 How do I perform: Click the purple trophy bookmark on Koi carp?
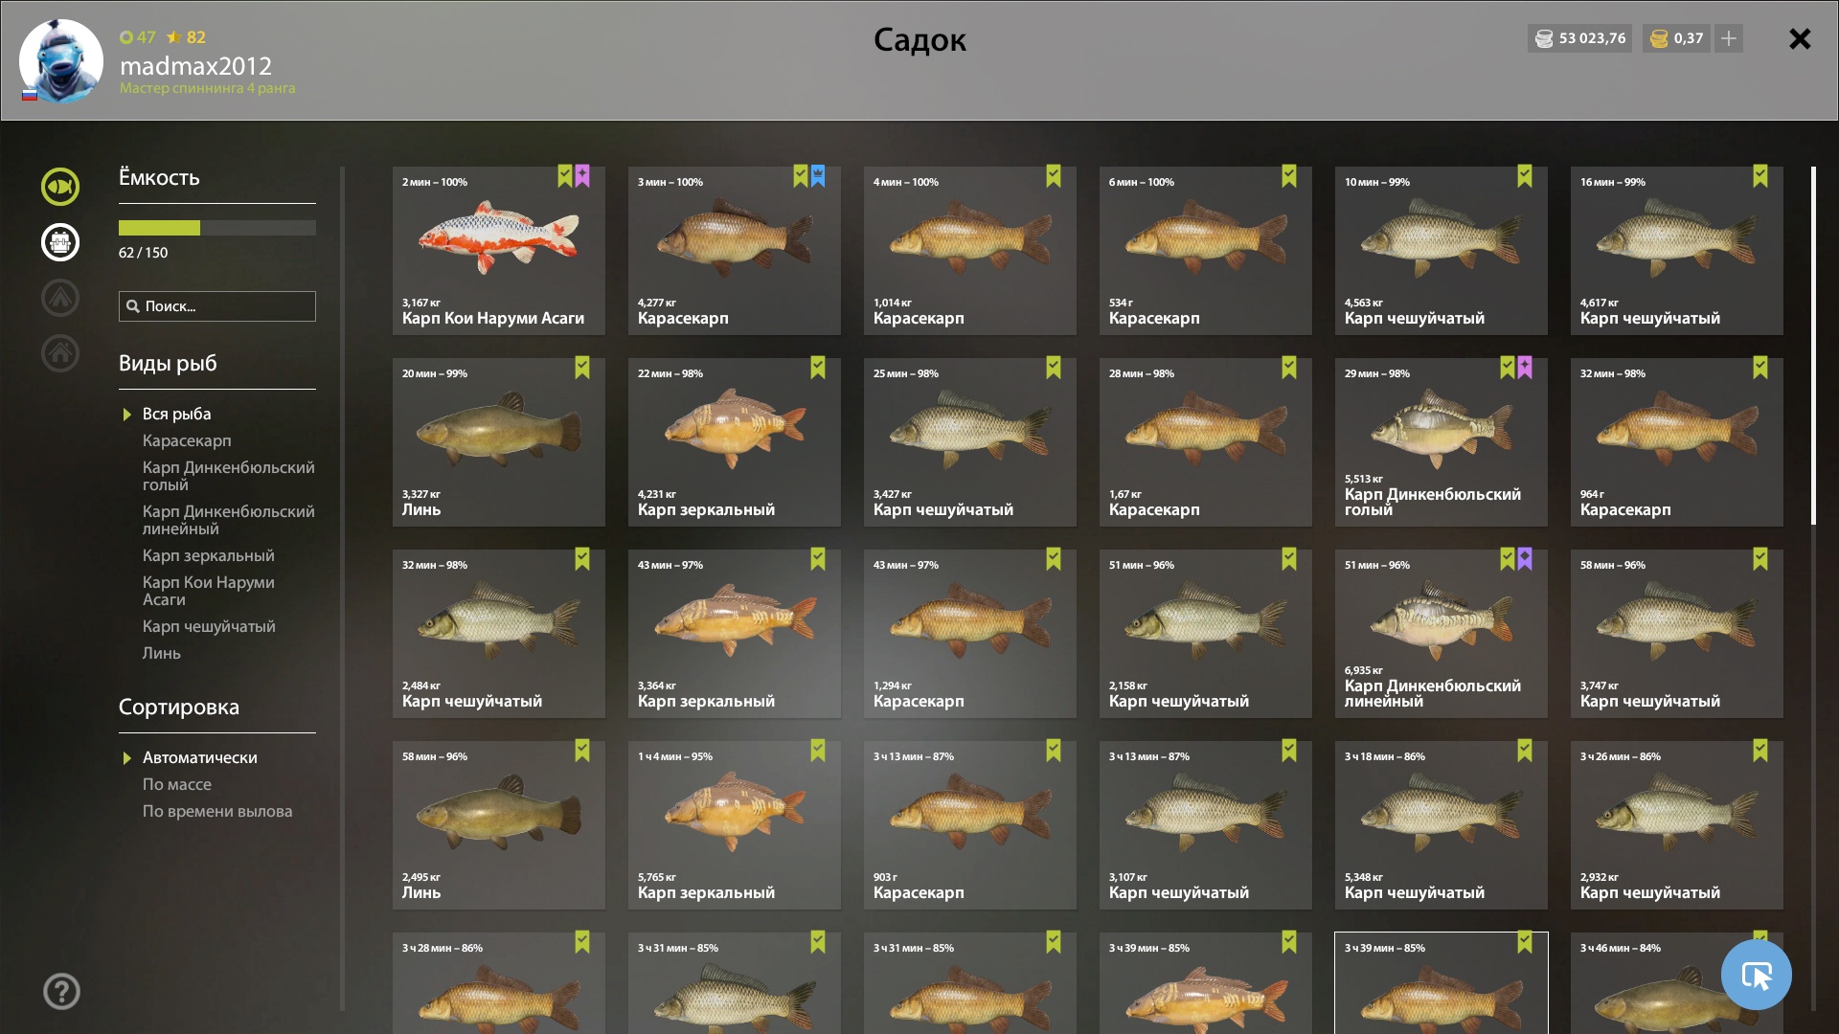582,176
